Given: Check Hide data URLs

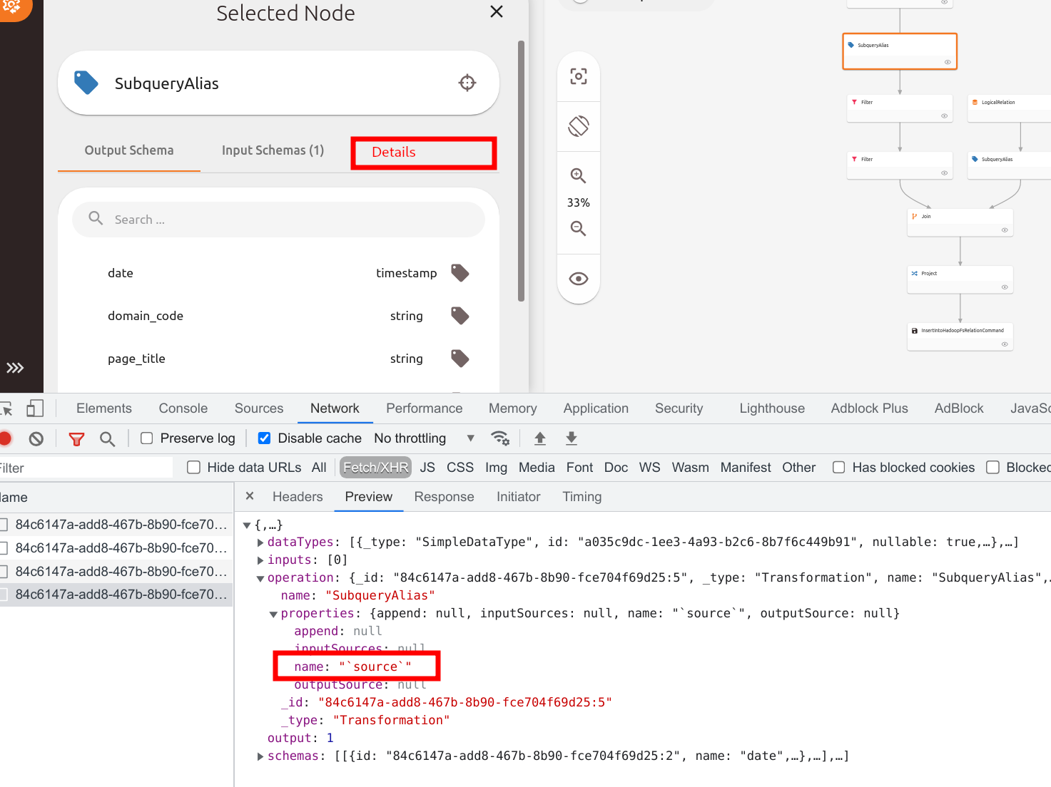Looking at the screenshot, I should tap(193, 467).
